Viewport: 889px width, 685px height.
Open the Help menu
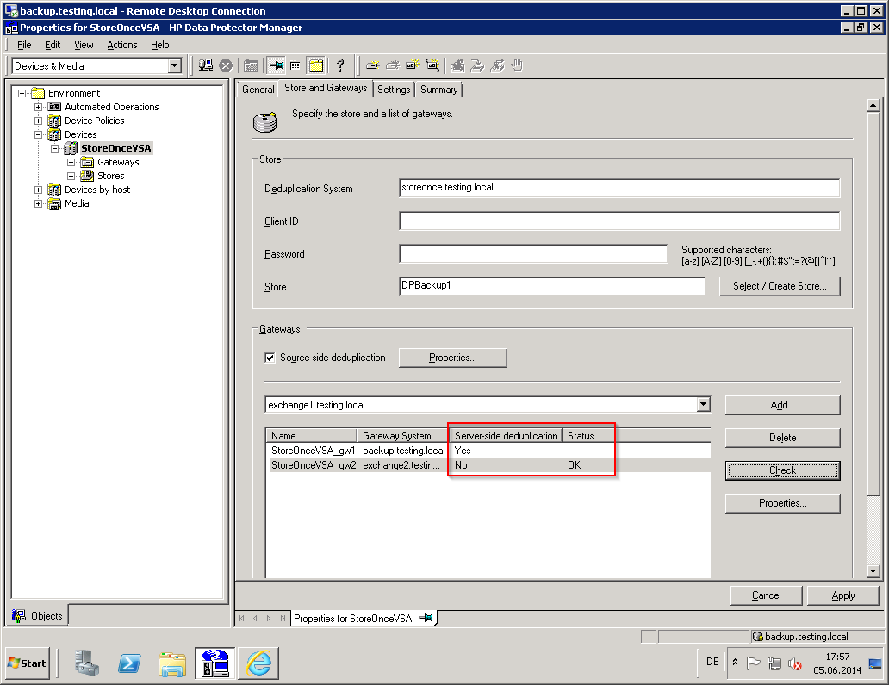click(160, 45)
